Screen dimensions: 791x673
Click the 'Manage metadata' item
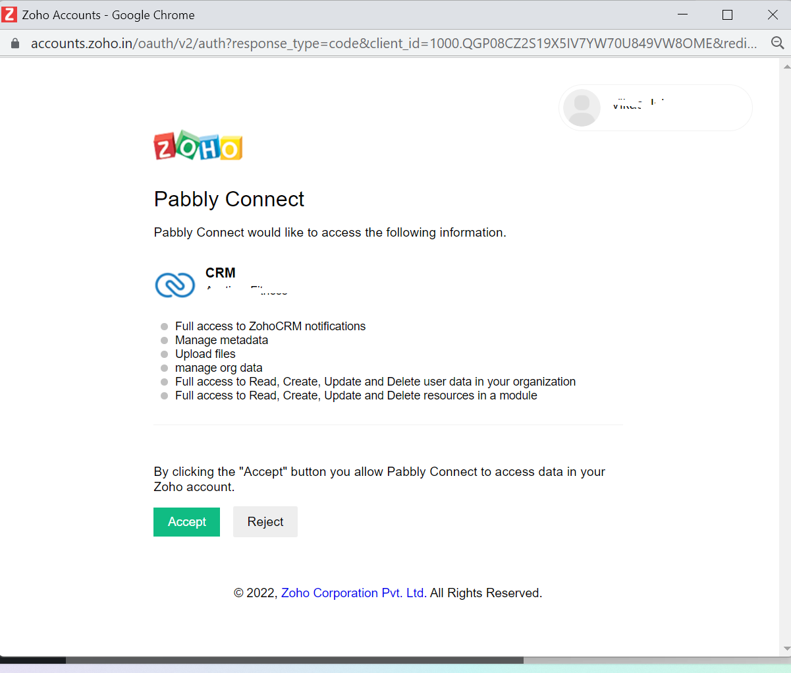[x=221, y=340]
